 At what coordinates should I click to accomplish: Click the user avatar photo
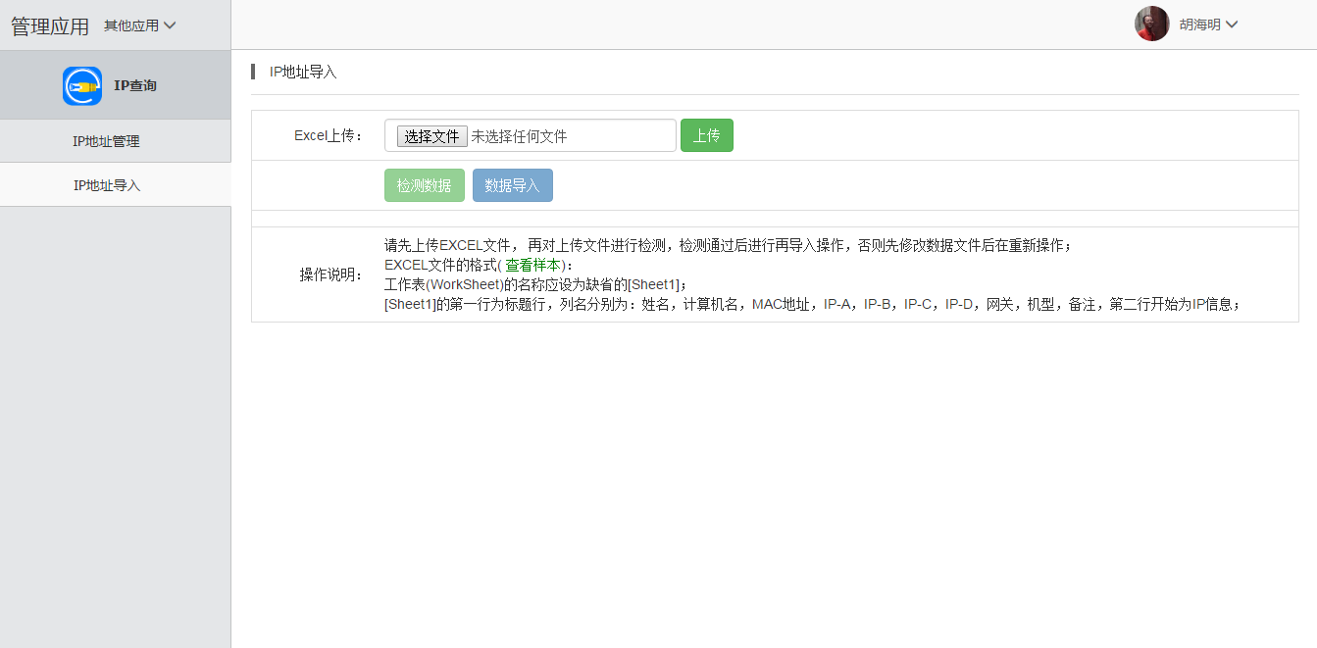(1151, 25)
